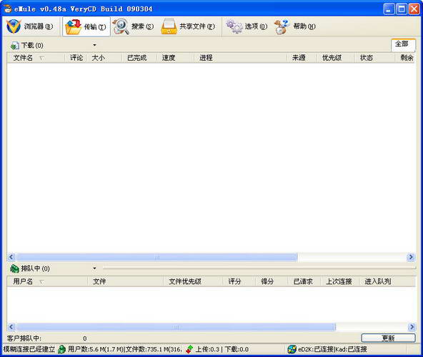Sort queue by 文件 column

[126, 281]
